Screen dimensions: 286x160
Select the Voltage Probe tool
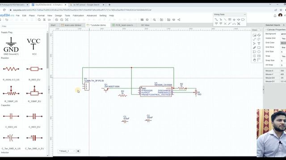230,24
